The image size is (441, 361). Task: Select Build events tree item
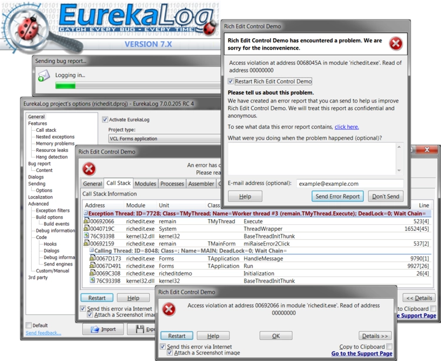56,224
